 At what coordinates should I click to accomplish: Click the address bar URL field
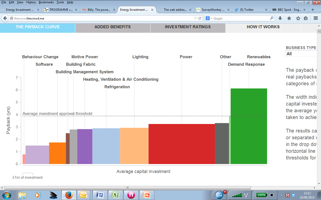(103, 18)
